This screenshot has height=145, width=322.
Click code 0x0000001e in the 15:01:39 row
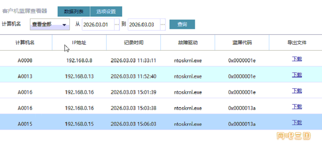[242, 93]
